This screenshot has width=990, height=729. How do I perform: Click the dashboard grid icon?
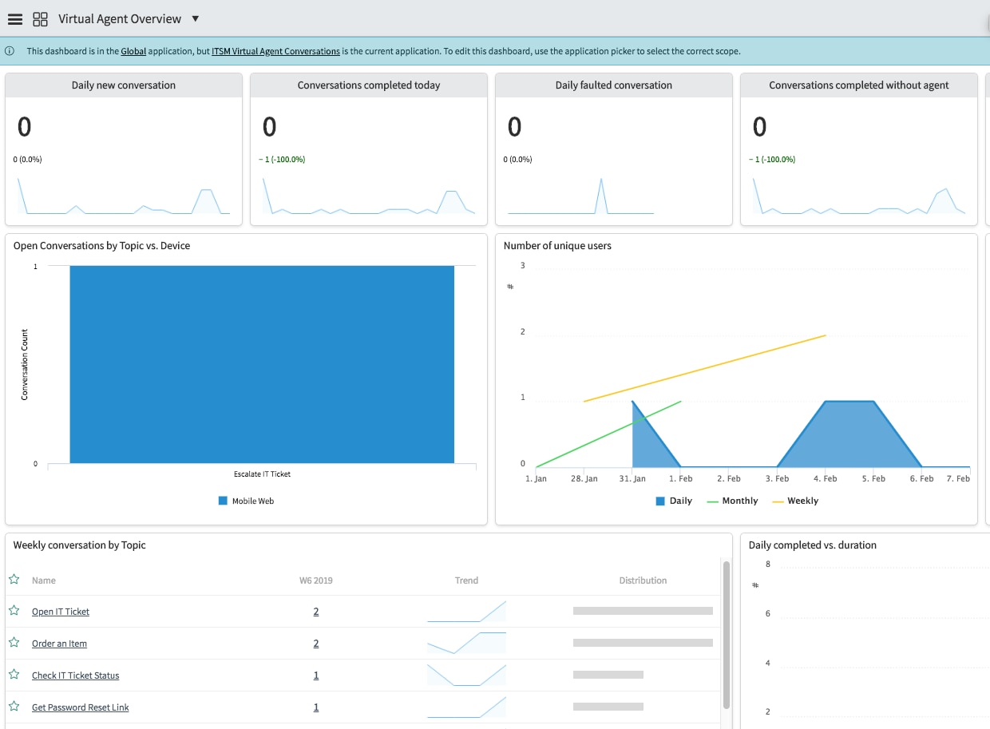click(40, 19)
